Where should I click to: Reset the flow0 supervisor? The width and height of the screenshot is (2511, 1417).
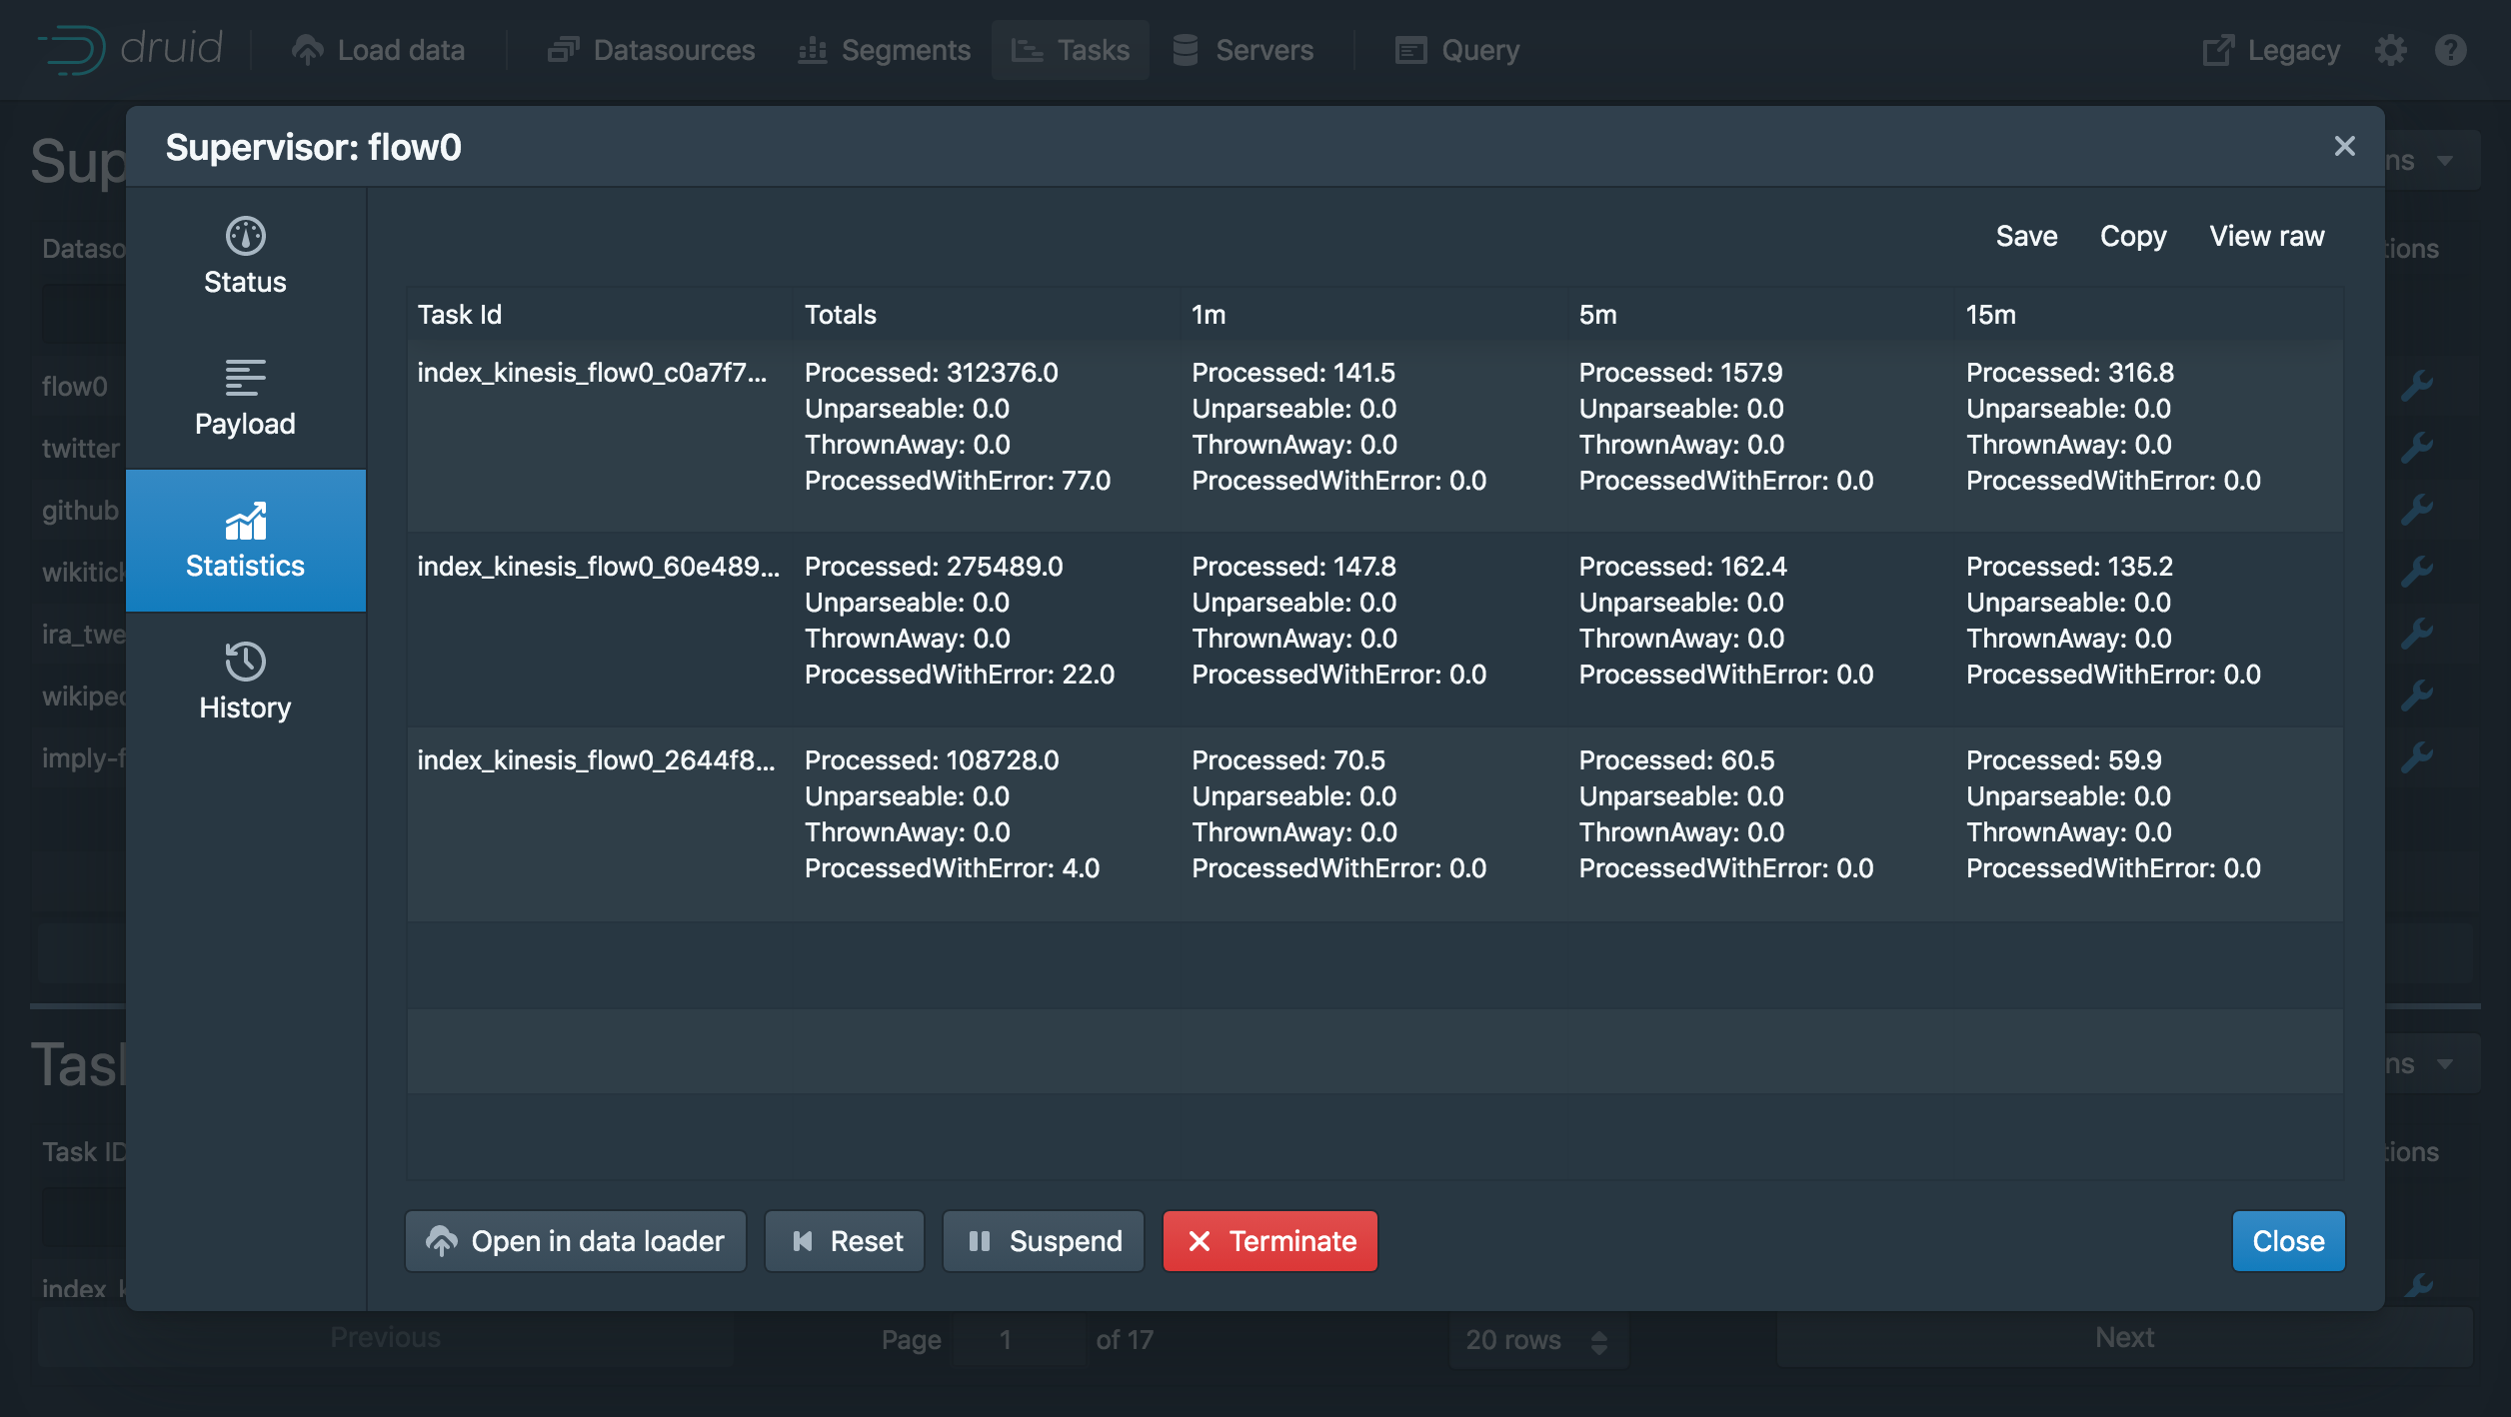(845, 1241)
